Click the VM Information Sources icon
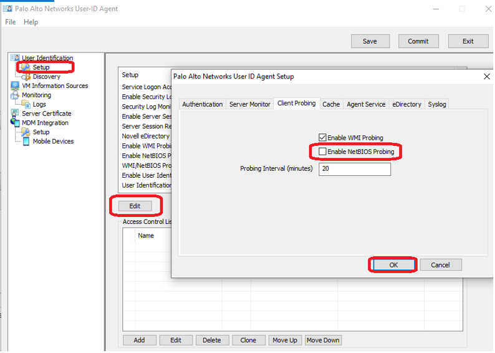495x353 pixels. coord(15,85)
